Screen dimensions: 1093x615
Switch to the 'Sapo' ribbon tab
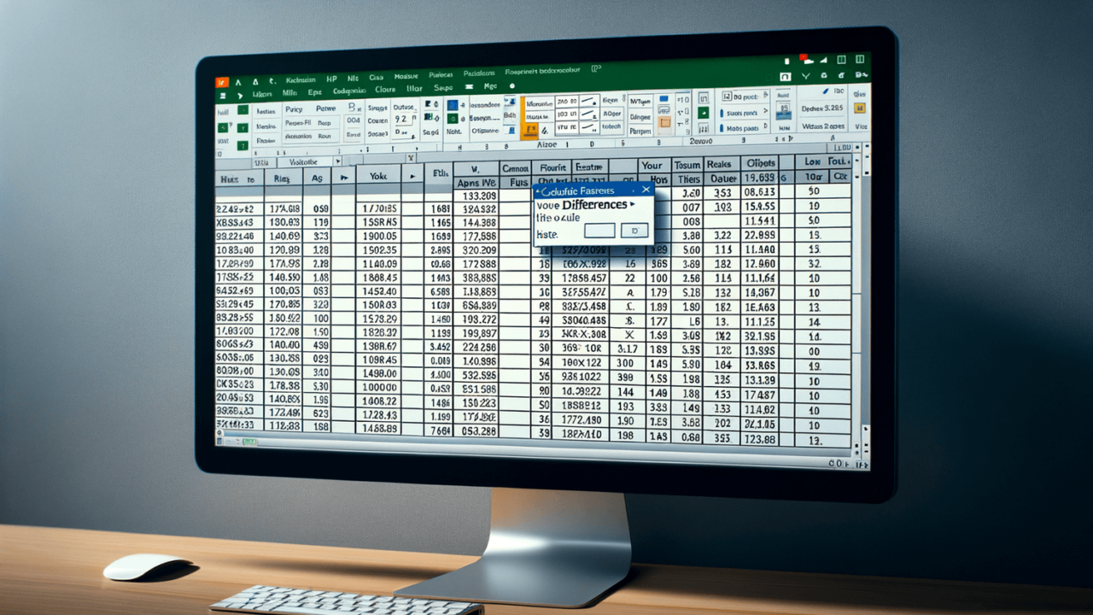pos(443,88)
